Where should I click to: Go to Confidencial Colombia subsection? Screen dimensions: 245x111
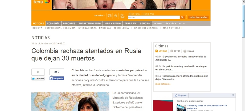tap(60, 28)
